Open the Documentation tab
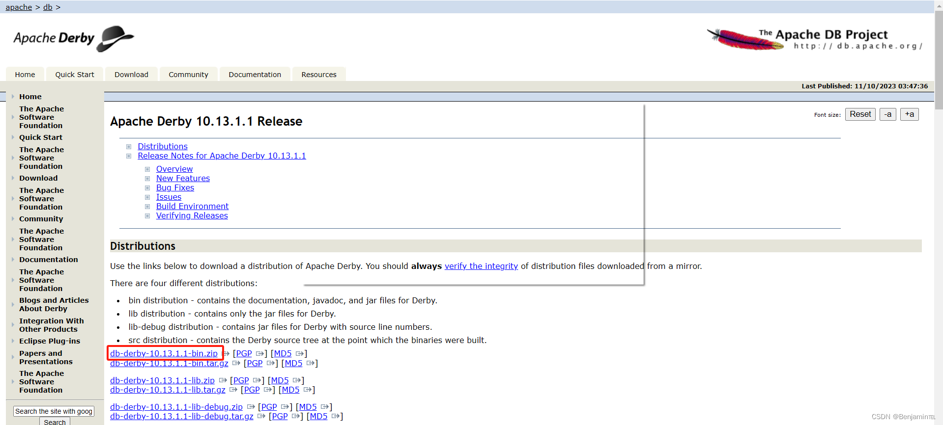This screenshot has height=425, width=943. point(255,75)
